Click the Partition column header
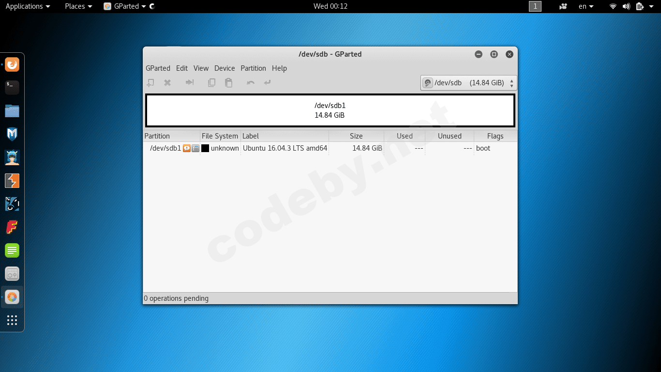This screenshot has width=661, height=372. 172,136
